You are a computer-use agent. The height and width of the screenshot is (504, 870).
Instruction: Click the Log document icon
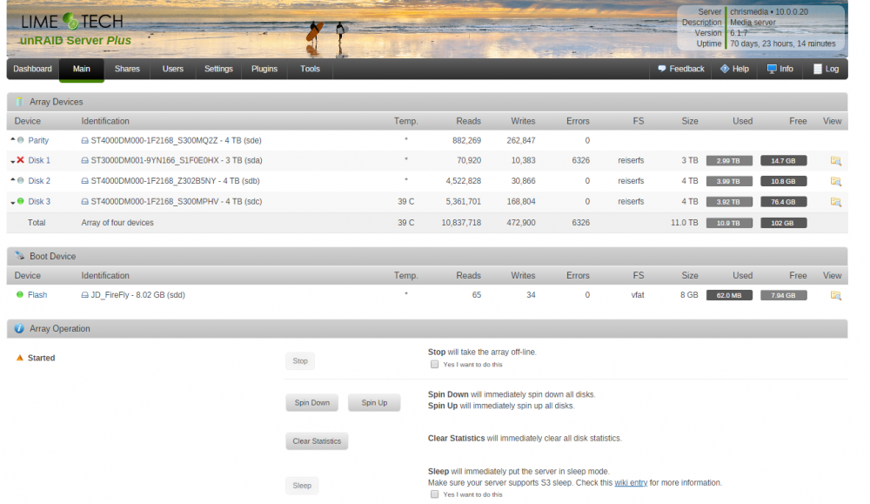817,69
